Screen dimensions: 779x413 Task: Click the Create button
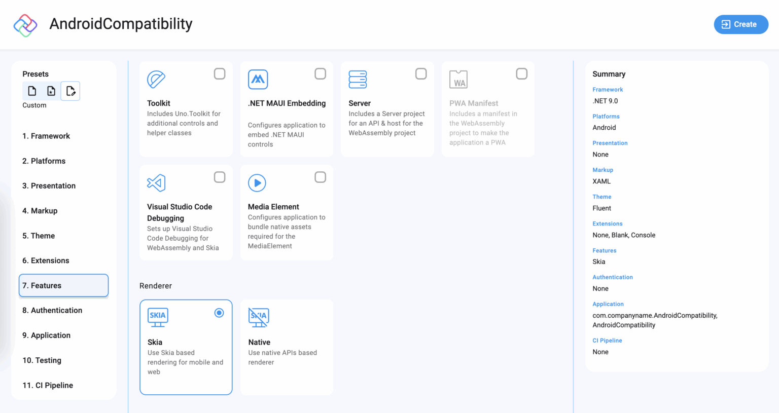coord(741,24)
